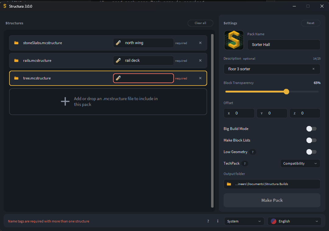329x231 pixels.
Task: Toggle the Low Geometry switch
Action: pos(311,152)
